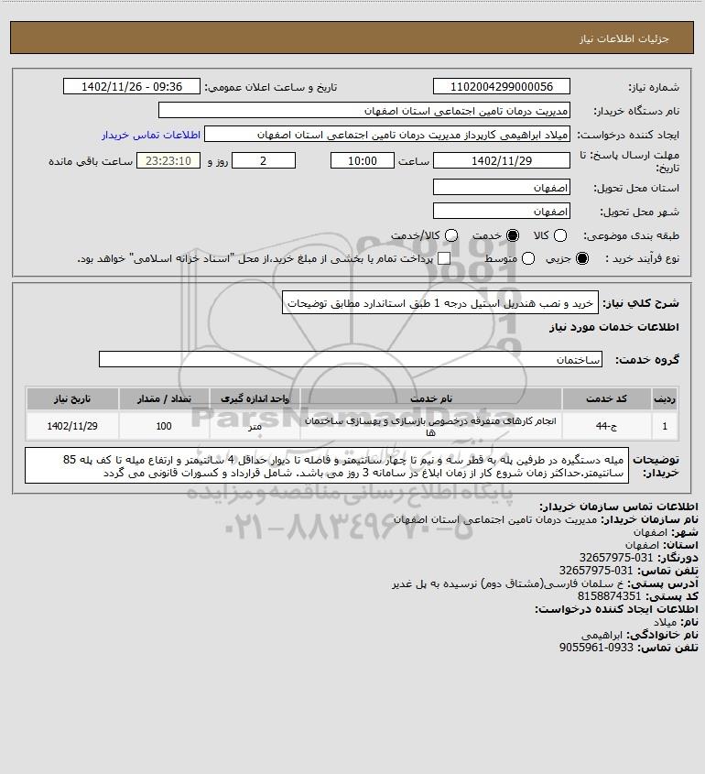
Task: Click the اطلاعات خدمات مورد نیاز heading
Action: [x=613, y=327]
